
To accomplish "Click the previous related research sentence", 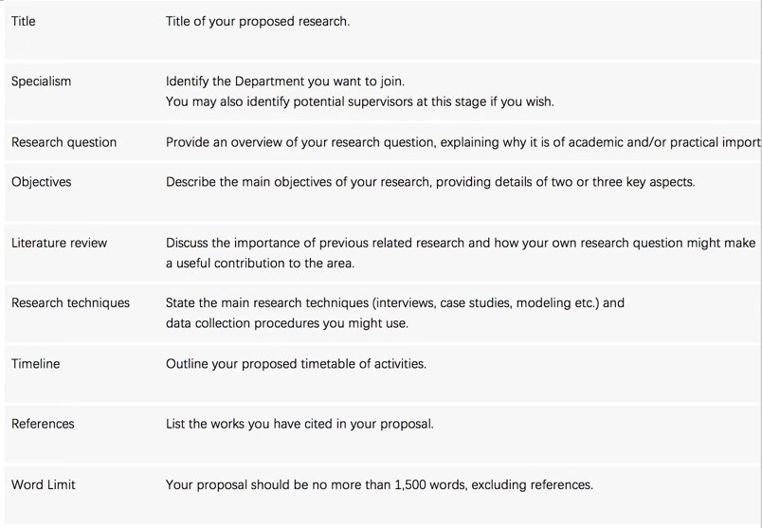I will [x=461, y=243].
